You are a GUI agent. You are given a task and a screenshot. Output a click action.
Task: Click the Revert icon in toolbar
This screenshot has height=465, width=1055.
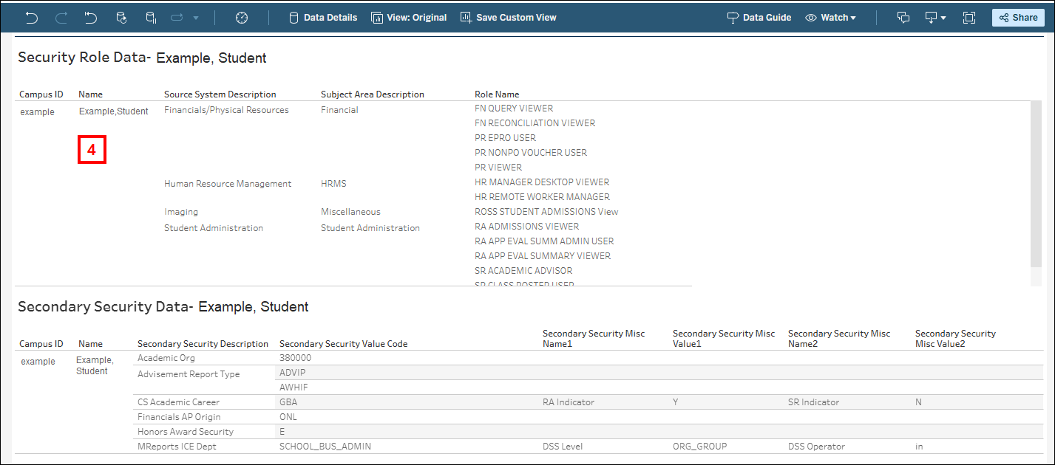pyautogui.click(x=91, y=18)
